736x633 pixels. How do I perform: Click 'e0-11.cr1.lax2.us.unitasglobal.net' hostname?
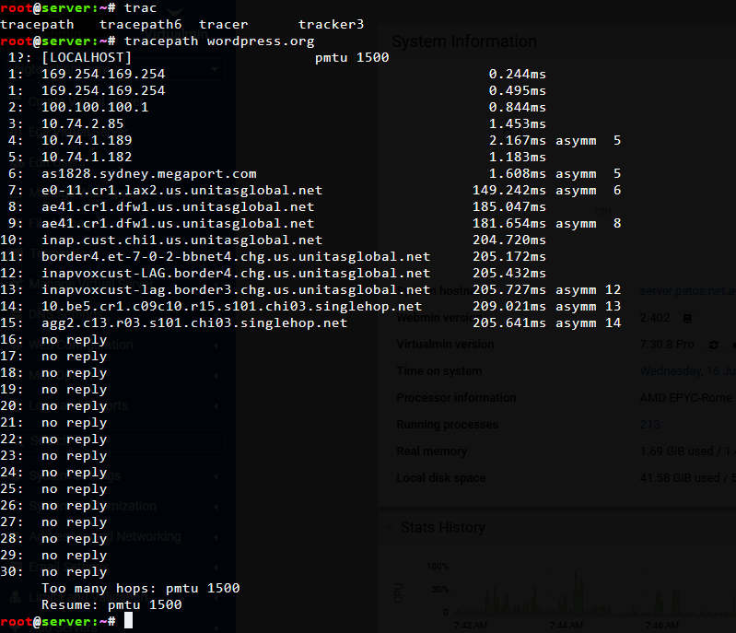pyautogui.click(x=181, y=190)
